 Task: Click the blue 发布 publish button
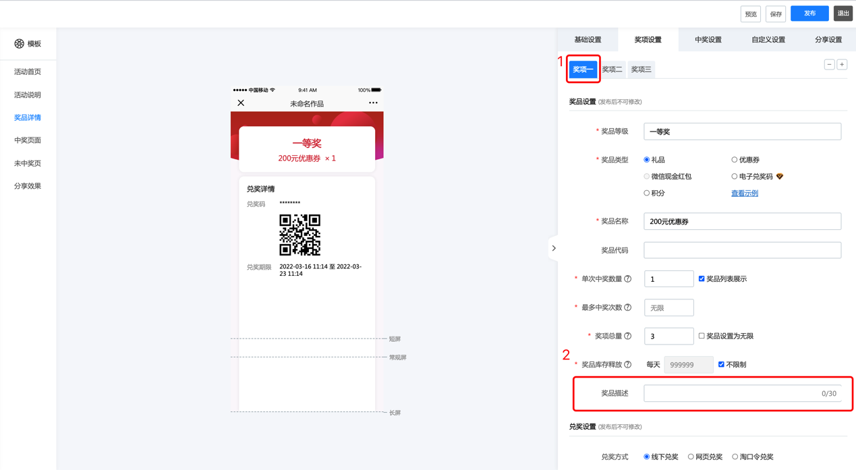(x=809, y=13)
